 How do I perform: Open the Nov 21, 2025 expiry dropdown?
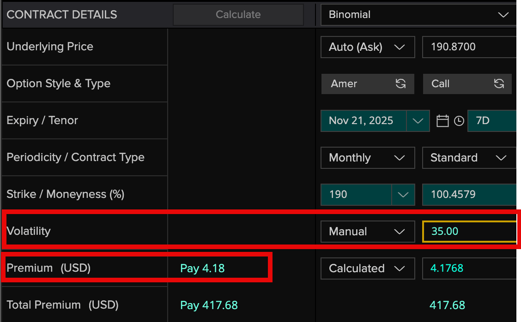tap(418, 121)
